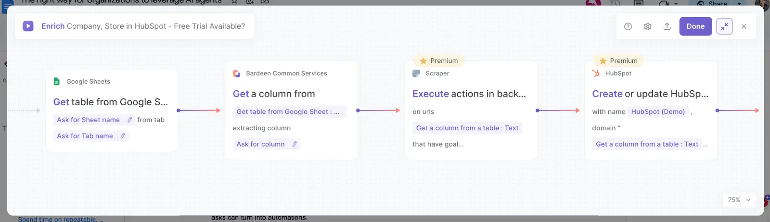The image size is (770, 222).
Task: Click the HubSpot logo icon
Action: point(596,74)
